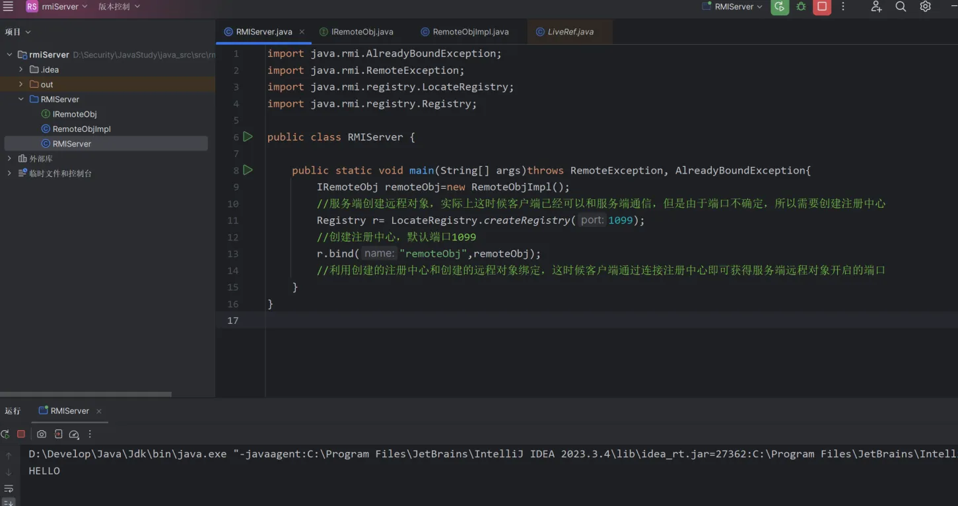Click AlreadyBoundException in the throws clause

[739, 170]
